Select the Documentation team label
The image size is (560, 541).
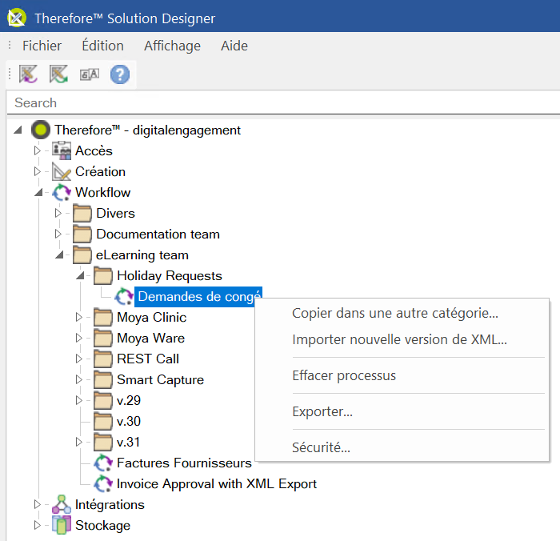click(158, 234)
